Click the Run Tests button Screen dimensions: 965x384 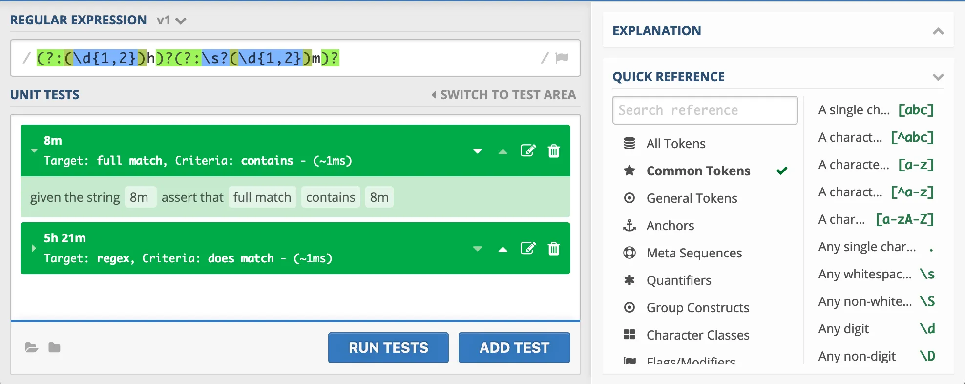pyautogui.click(x=388, y=347)
